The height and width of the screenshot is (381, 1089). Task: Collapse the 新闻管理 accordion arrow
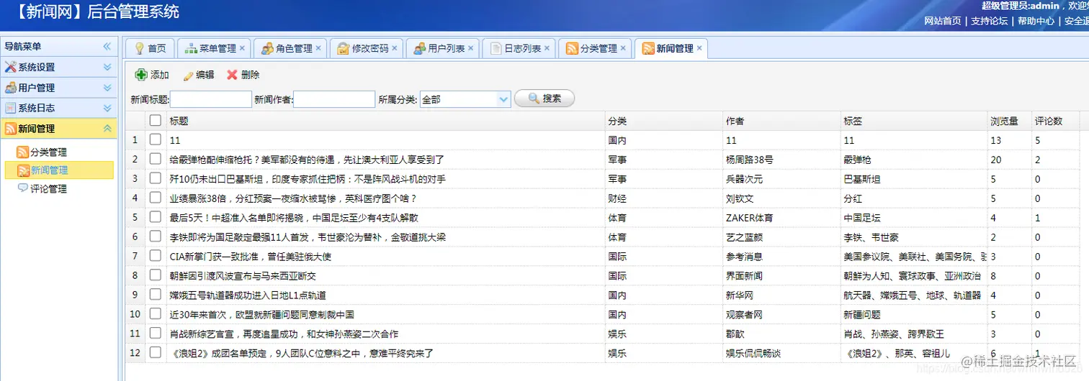click(x=107, y=129)
